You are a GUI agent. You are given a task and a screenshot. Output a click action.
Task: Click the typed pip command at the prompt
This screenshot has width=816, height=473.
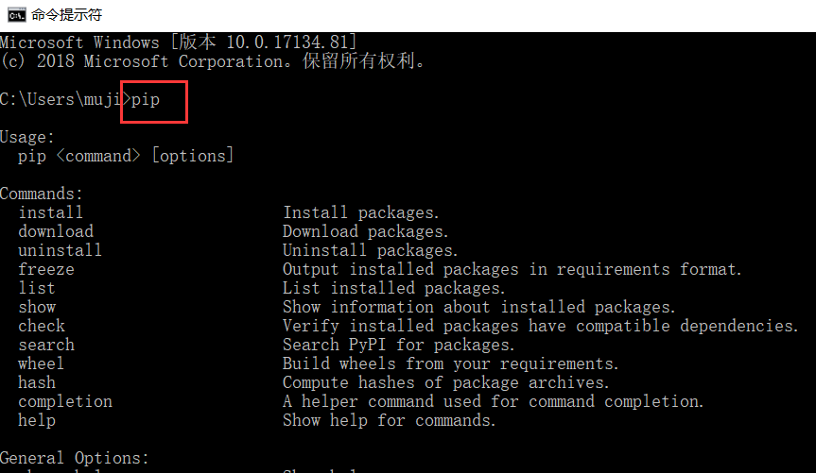[x=146, y=99]
